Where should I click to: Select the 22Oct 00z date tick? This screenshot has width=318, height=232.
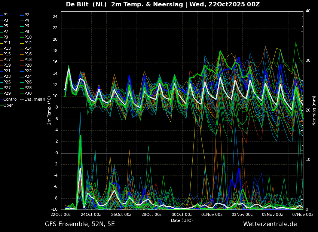pos(61,215)
